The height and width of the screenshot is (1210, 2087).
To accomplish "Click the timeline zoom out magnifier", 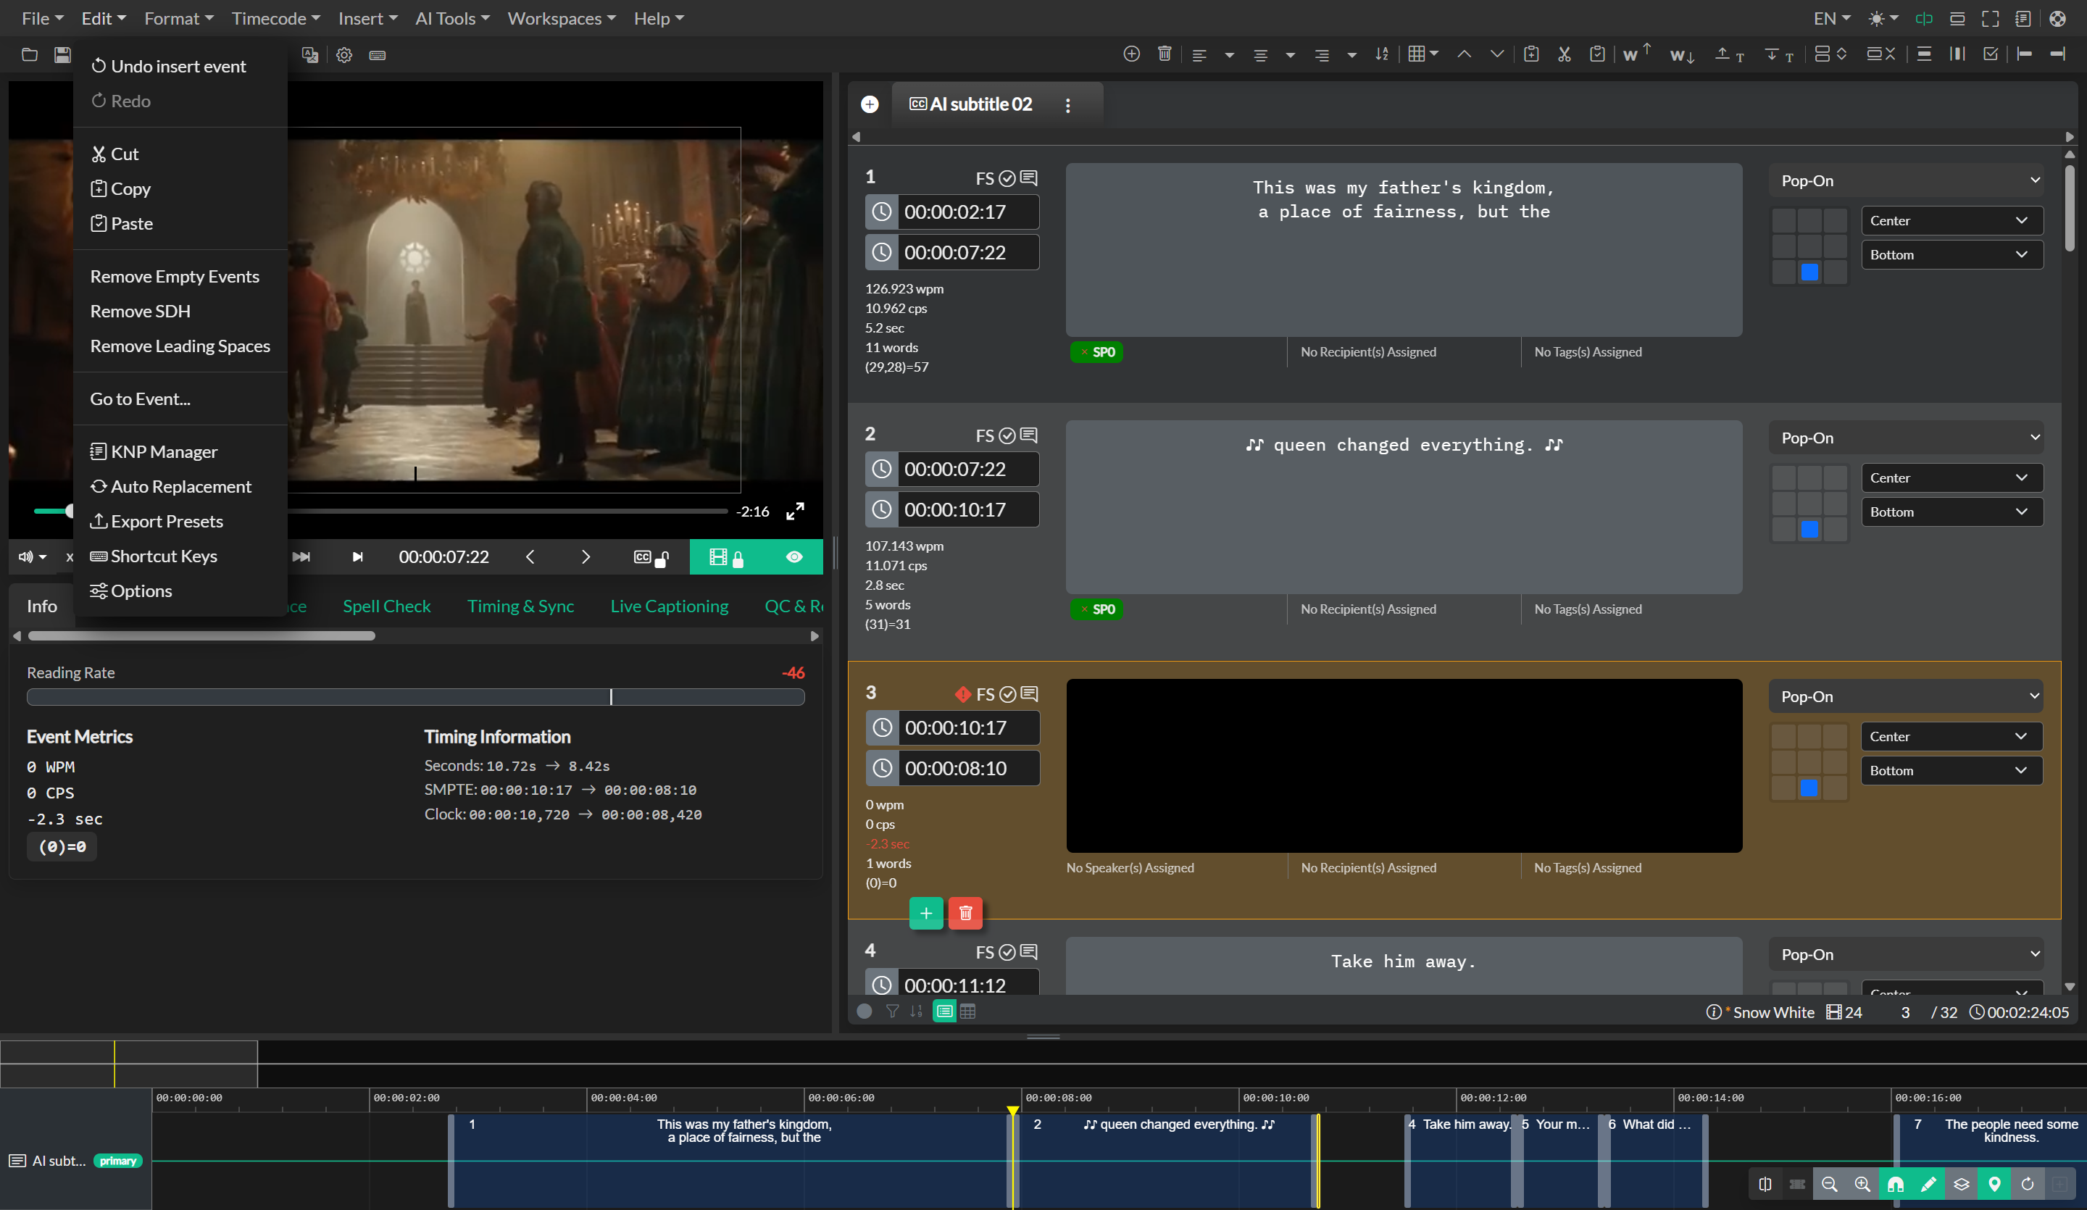I will tap(1830, 1183).
